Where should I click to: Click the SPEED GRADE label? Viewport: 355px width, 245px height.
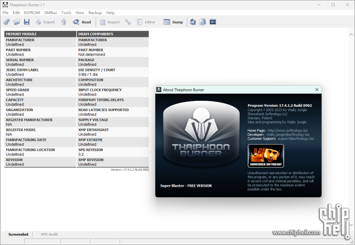[x=17, y=90]
